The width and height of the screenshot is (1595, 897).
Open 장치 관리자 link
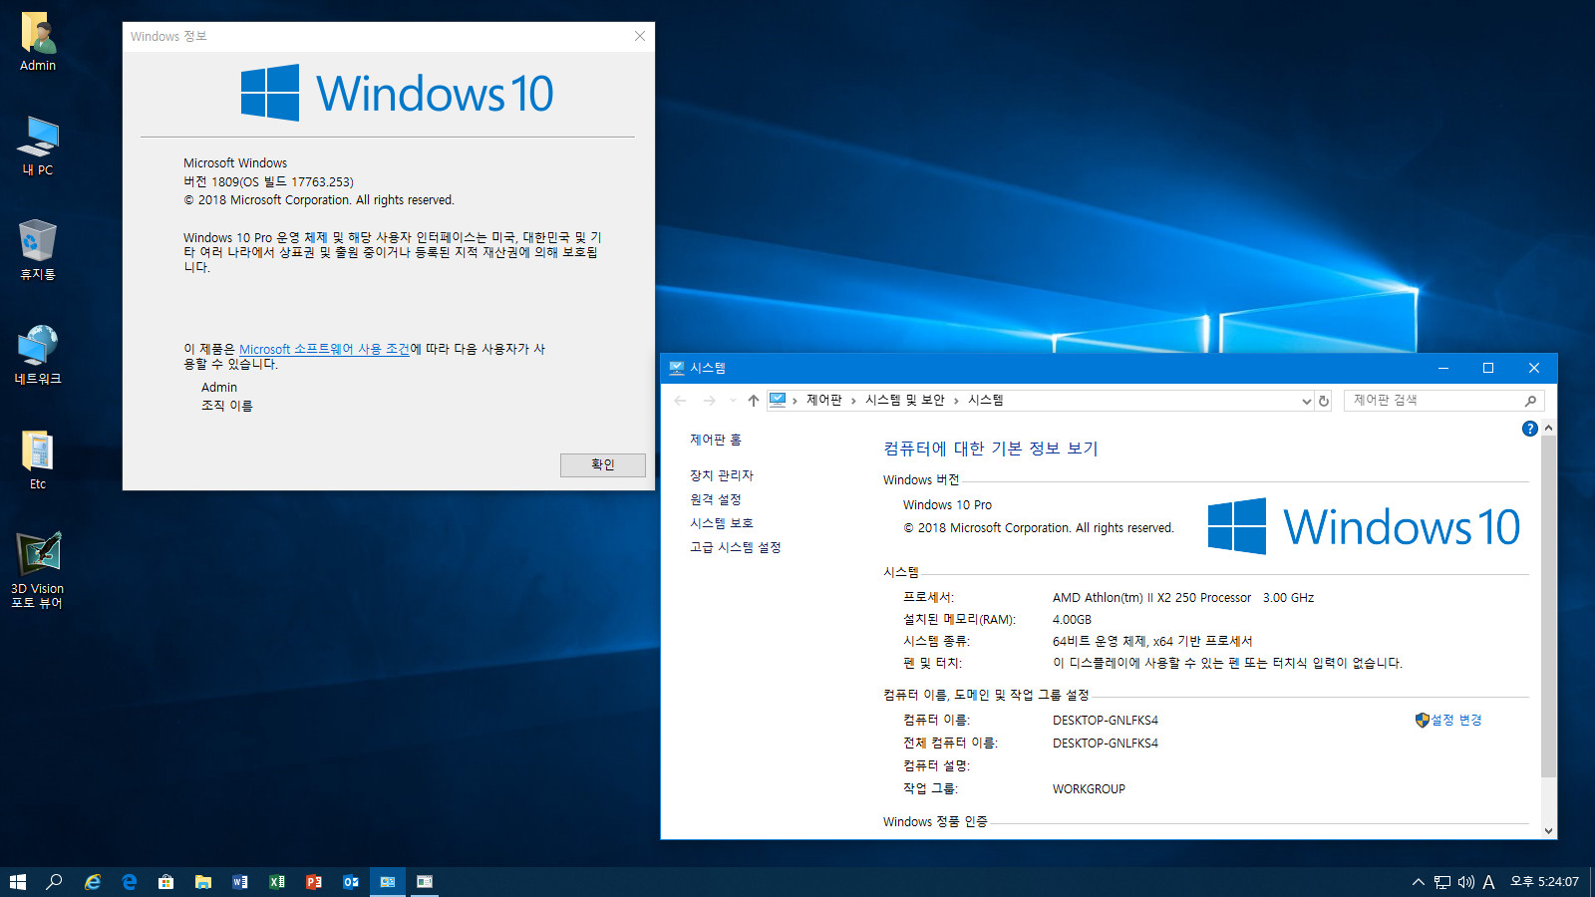(722, 475)
